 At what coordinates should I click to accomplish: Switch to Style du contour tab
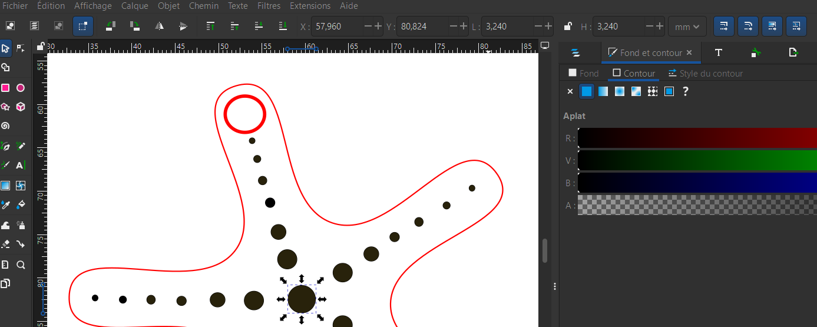coord(705,74)
